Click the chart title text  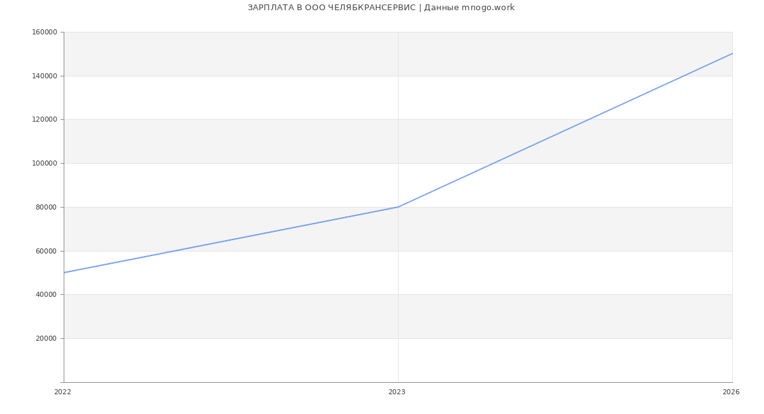pos(381,8)
